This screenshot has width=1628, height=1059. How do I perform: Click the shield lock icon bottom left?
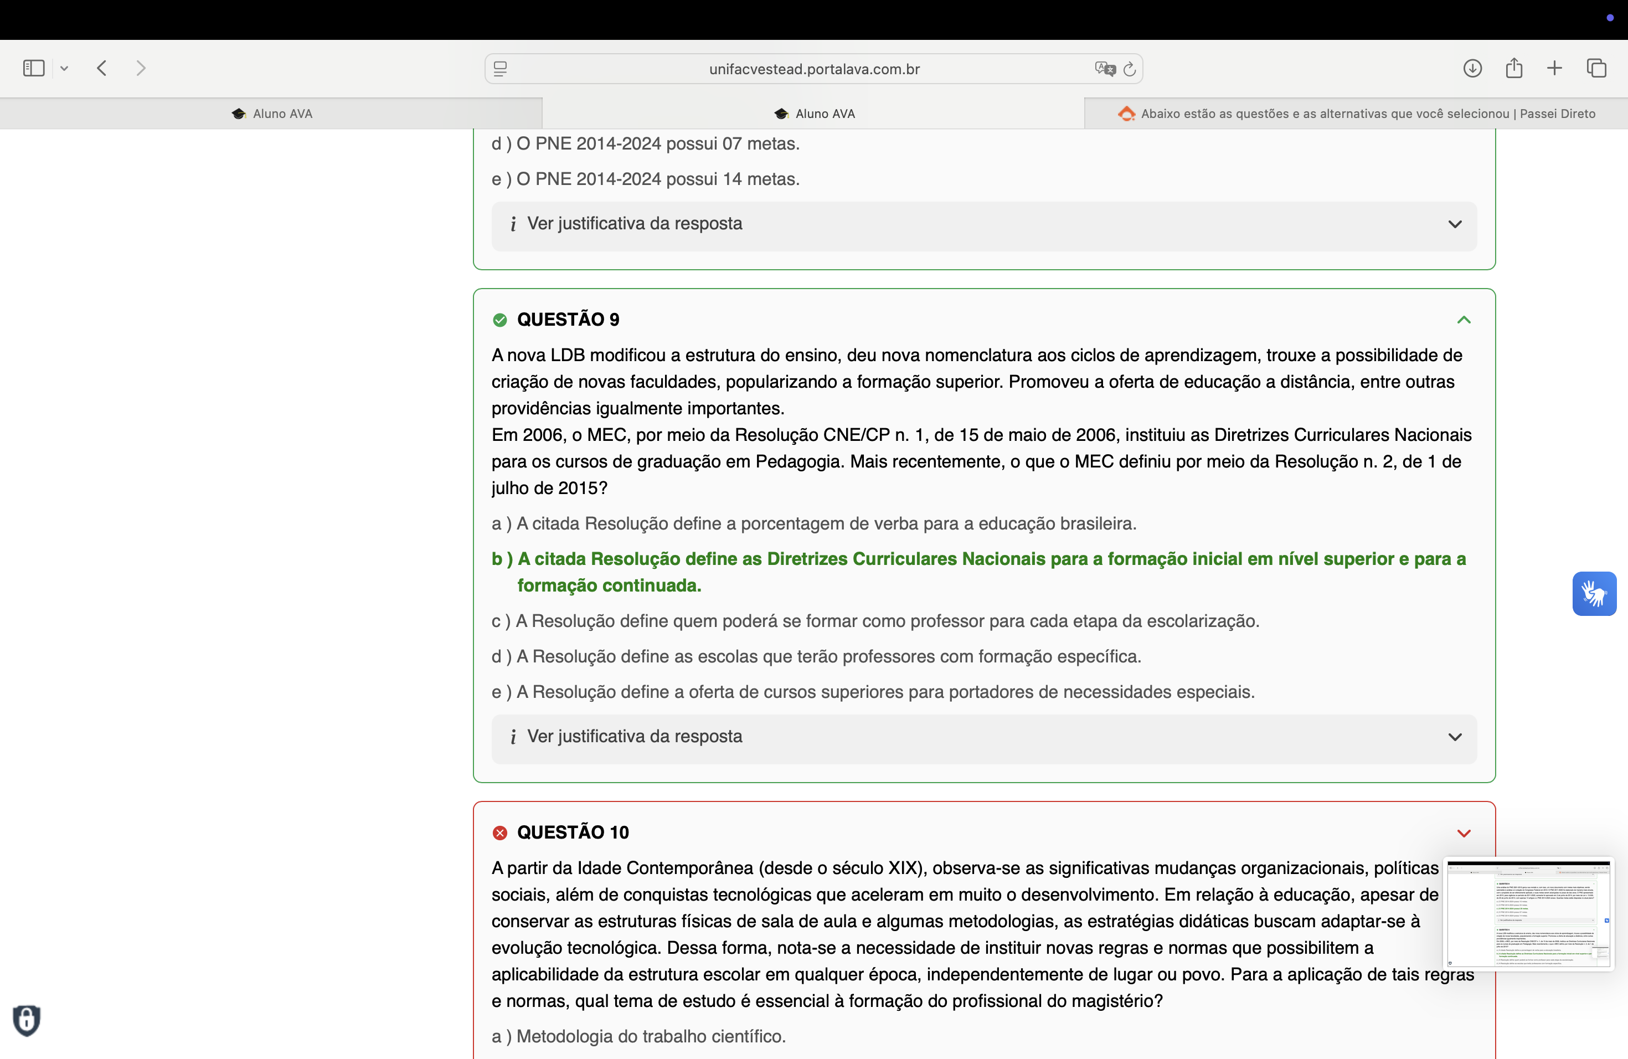coord(27,1020)
